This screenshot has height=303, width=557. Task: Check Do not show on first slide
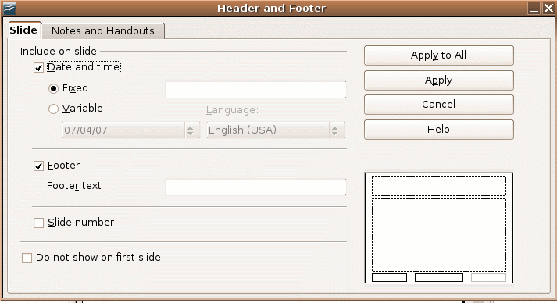click(x=27, y=258)
